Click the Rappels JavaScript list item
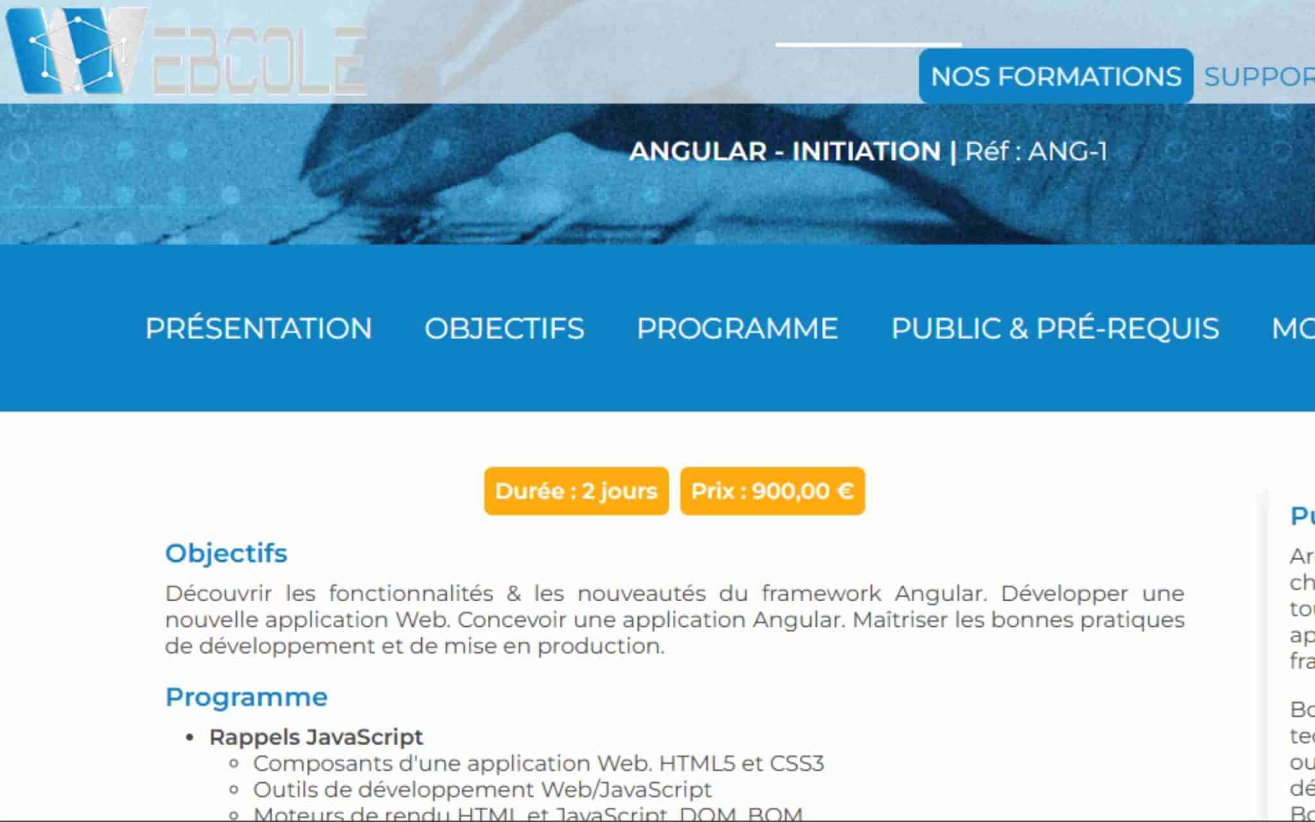 pos(316,737)
